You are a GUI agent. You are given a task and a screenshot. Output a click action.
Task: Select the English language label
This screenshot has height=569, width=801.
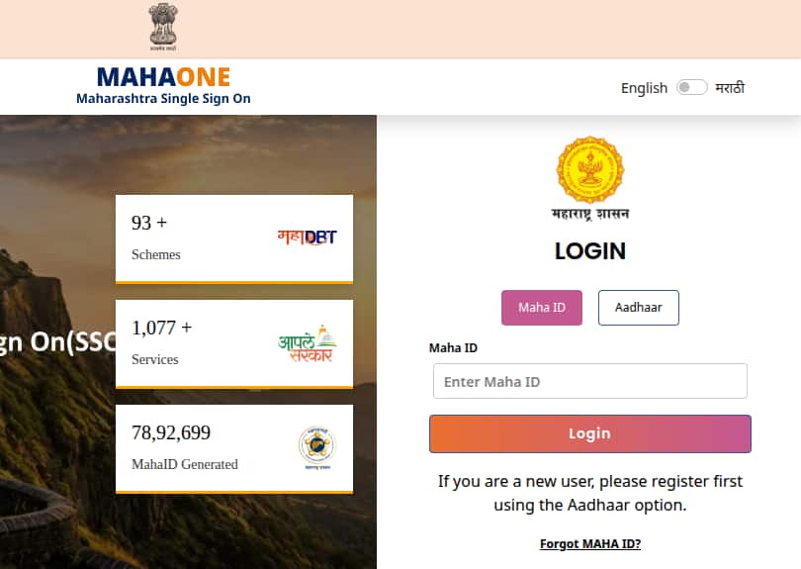click(x=644, y=88)
